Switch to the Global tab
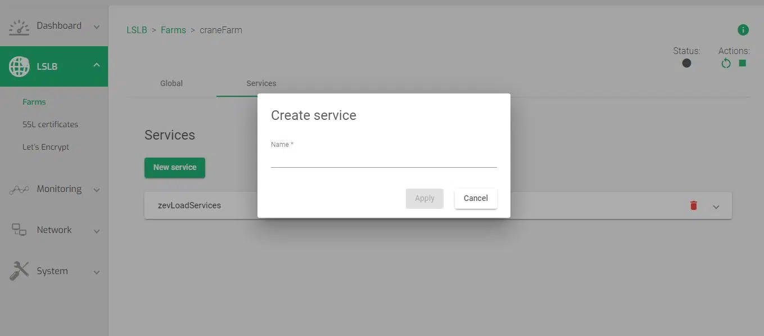764x336 pixels. pyautogui.click(x=171, y=83)
